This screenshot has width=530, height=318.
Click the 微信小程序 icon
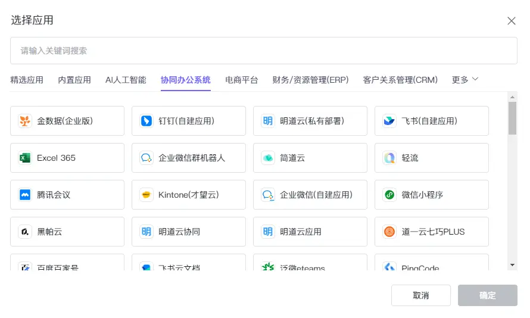[x=389, y=195]
